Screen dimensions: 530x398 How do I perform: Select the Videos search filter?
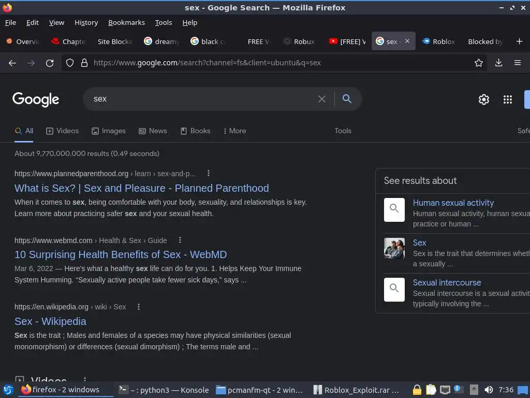(x=63, y=131)
